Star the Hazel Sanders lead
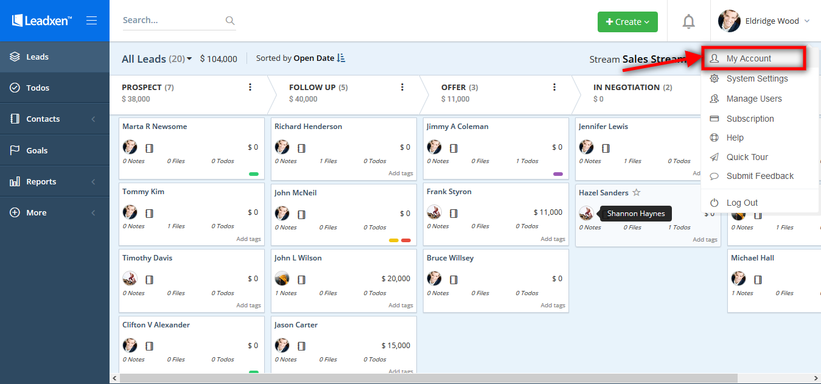The image size is (821, 384). (x=637, y=192)
